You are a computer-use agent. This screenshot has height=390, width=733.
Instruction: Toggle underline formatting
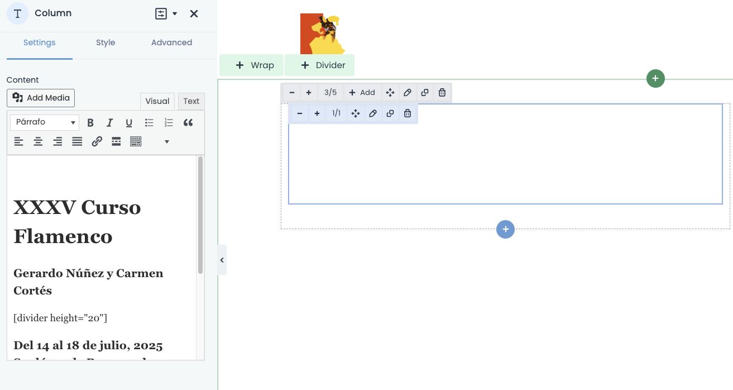129,123
